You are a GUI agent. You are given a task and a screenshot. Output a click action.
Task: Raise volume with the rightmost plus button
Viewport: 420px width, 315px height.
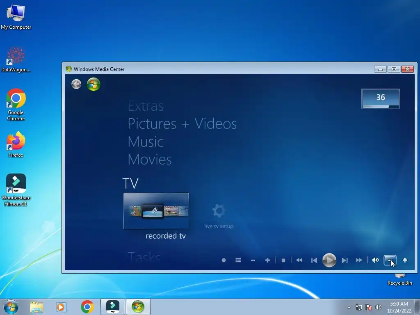pos(405,260)
